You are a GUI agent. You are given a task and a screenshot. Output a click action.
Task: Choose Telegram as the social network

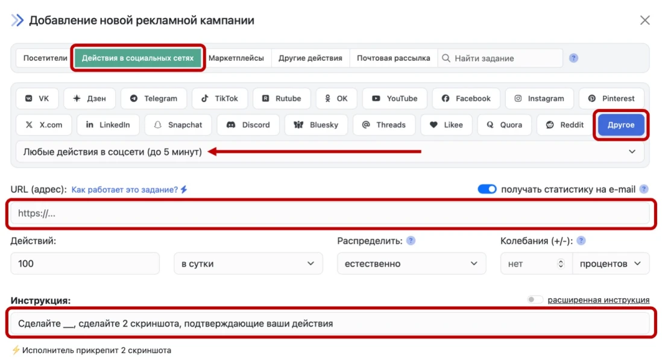point(153,98)
